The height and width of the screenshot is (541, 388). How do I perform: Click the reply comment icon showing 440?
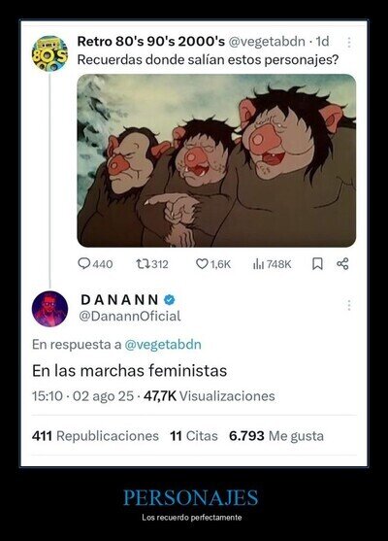84,264
